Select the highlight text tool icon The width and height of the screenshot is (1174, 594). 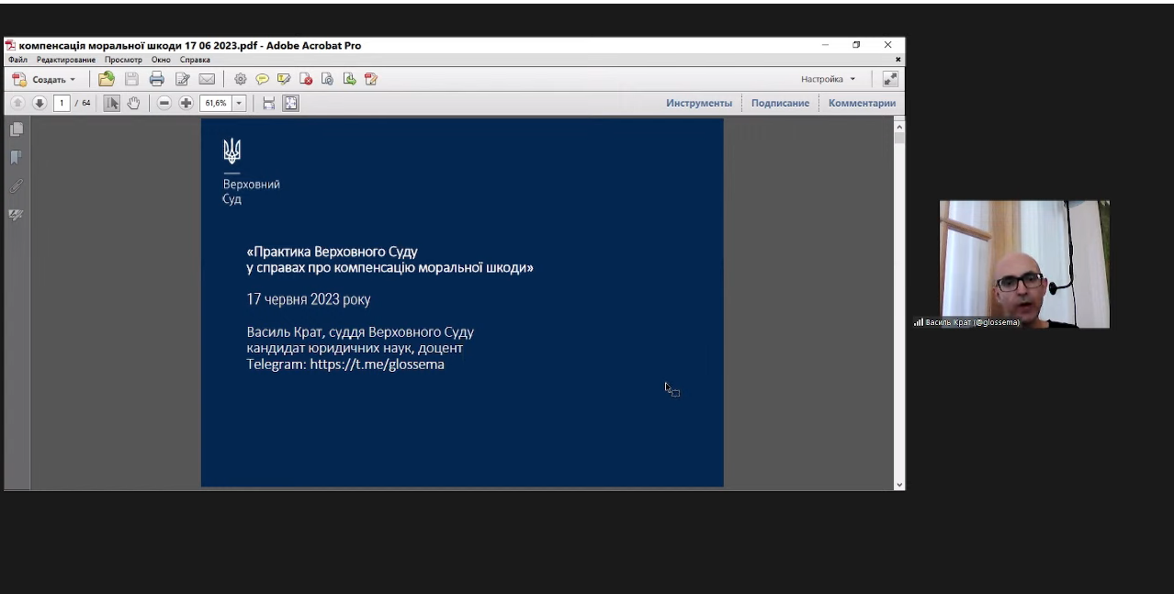pyautogui.click(x=284, y=79)
